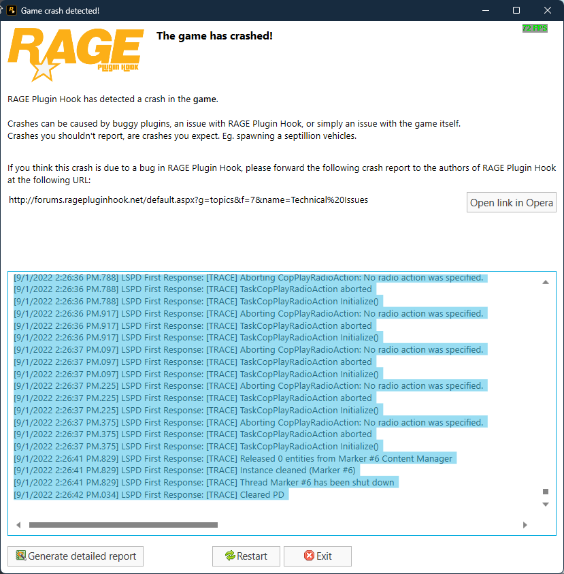Screen dimensions: 564x574
Task: Restart the game with Restart button
Action: point(246,556)
